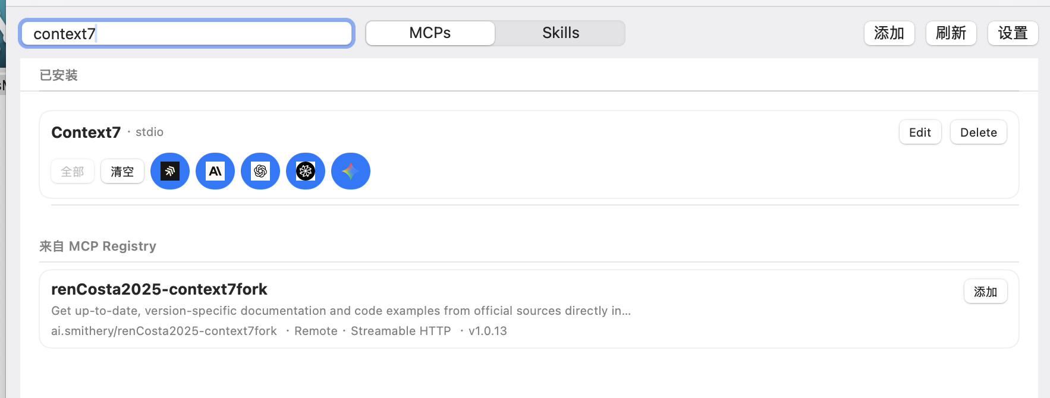Screen dimensions: 1050x398
Task: Click the v1.0.13 version label
Action: [x=488, y=331]
